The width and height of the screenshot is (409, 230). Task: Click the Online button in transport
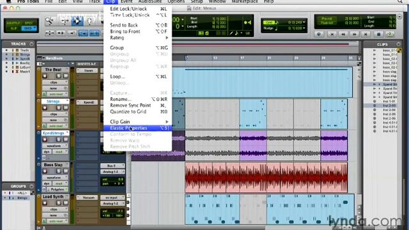pyautogui.click(x=319, y=34)
